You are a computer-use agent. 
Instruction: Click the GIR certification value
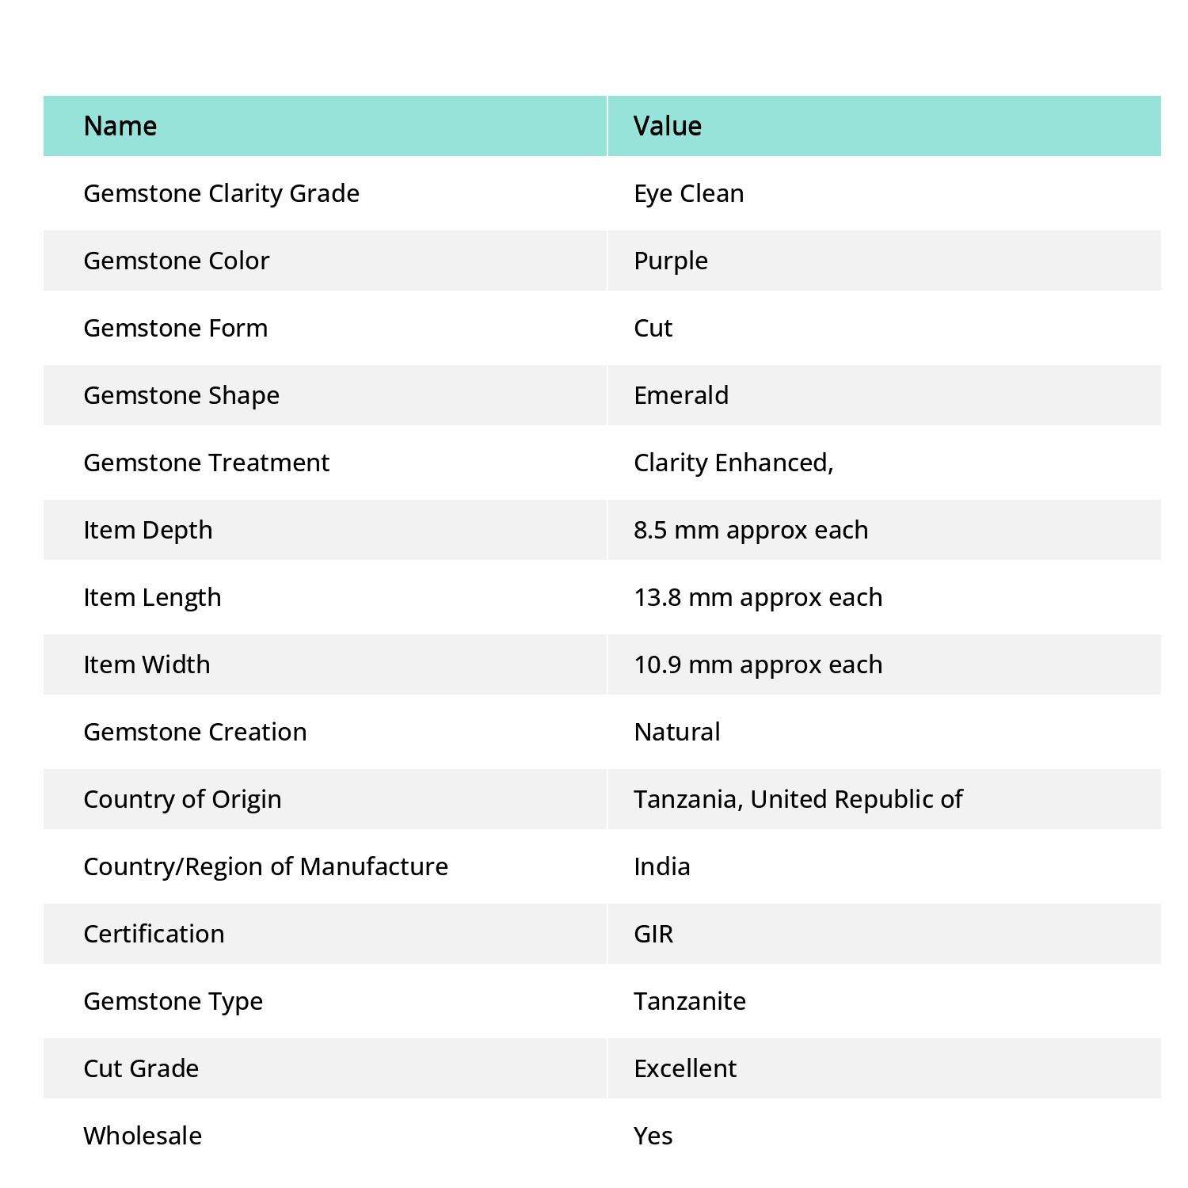click(x=653, y=934)
